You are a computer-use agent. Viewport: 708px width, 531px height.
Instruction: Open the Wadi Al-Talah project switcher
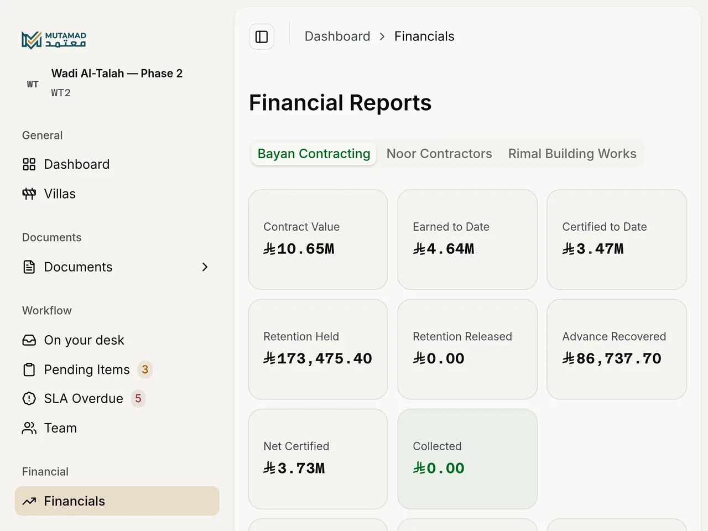[117, 83]
